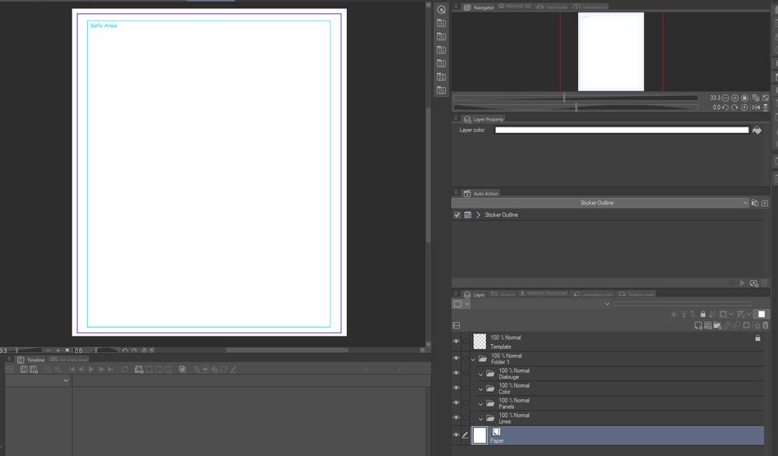Switch to the Timeline tab
This screenshot has height=456, width=778.
point(31,360)
